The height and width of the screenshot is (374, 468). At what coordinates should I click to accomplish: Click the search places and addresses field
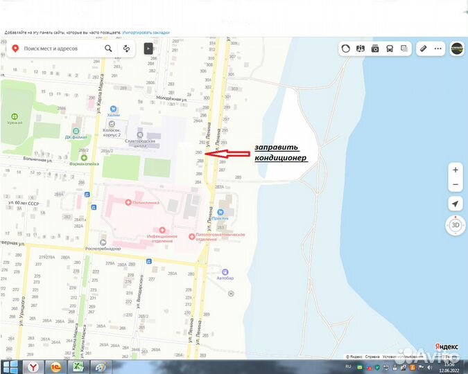pyautogui.click(x=61, y=48)
